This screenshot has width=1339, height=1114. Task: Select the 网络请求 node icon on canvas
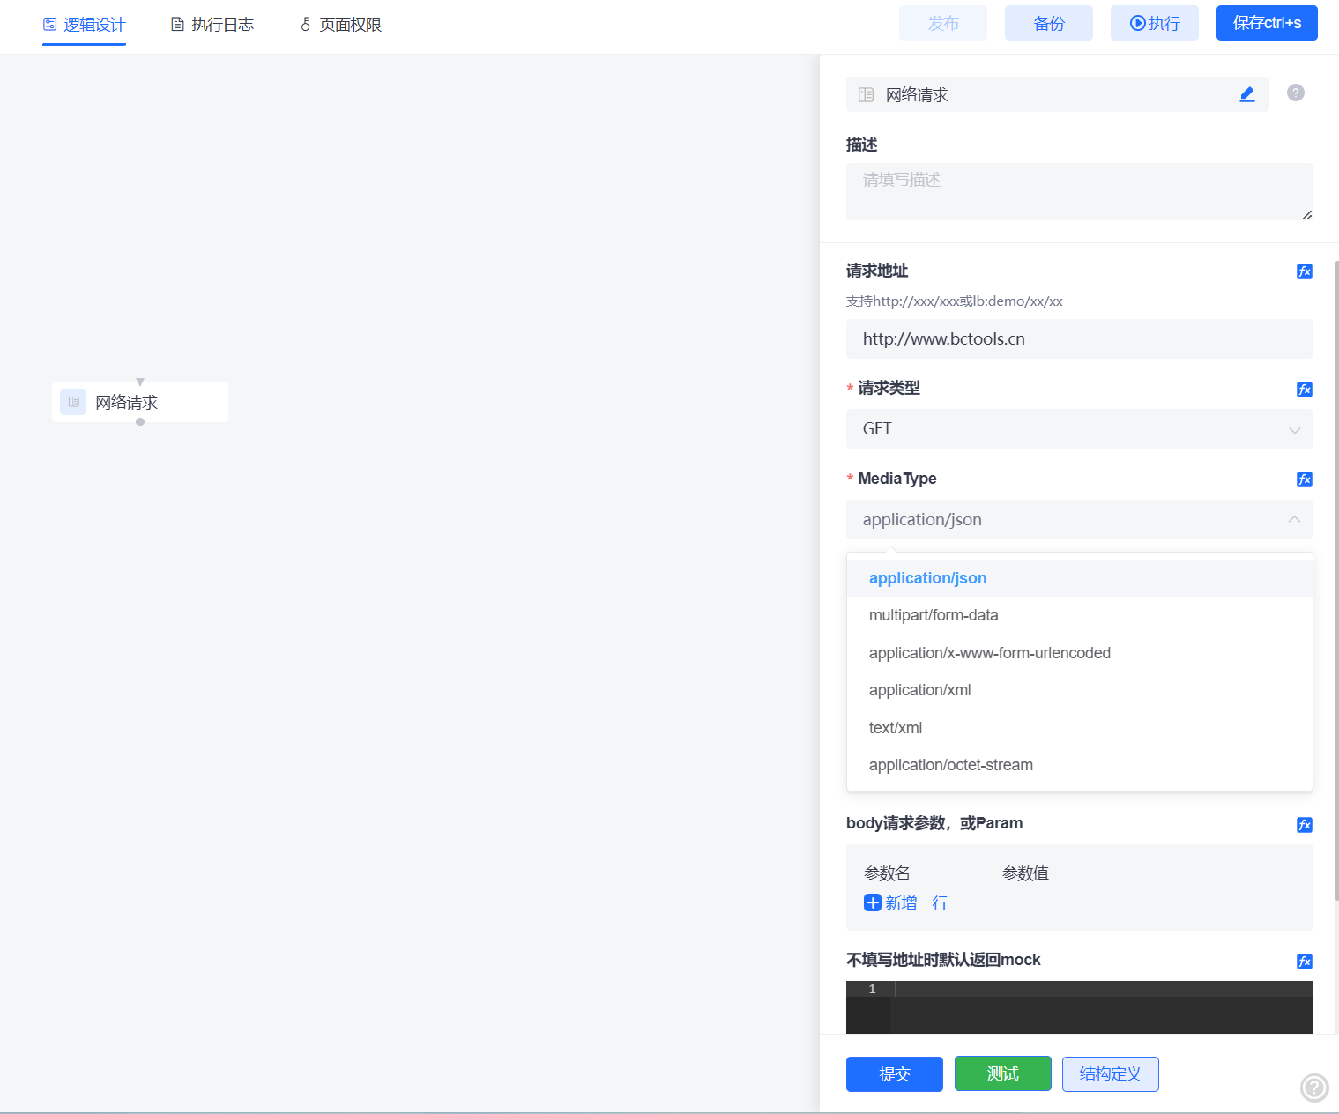73,402
